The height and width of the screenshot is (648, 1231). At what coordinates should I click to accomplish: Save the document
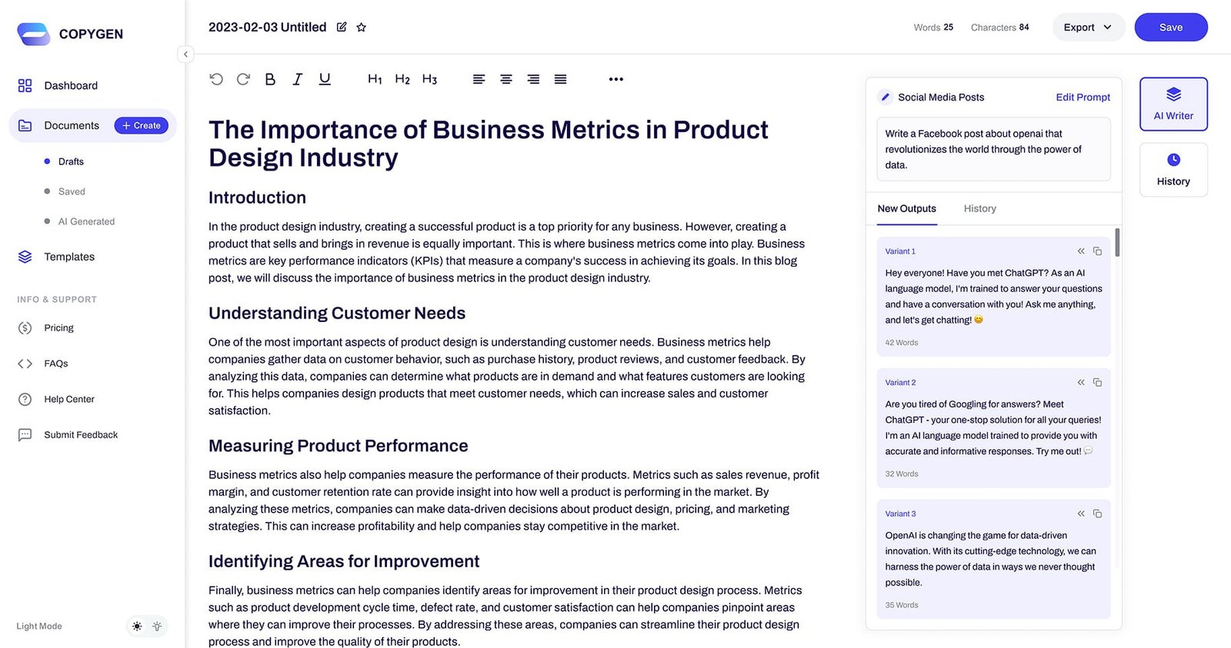coord(1170,28)
